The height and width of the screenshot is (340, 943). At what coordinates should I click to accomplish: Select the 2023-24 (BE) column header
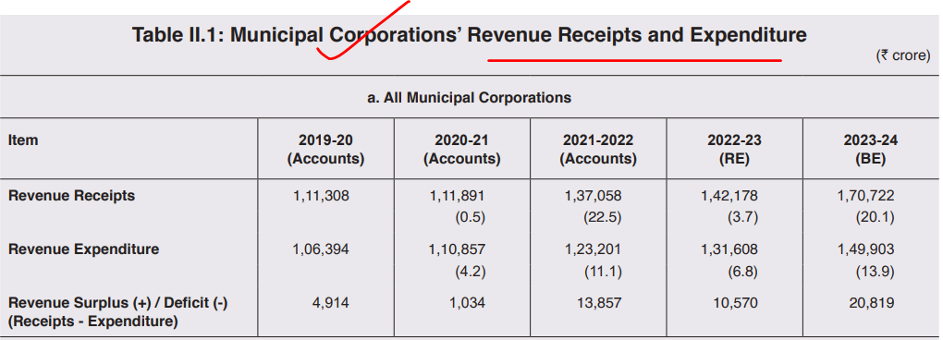(871, 150)
